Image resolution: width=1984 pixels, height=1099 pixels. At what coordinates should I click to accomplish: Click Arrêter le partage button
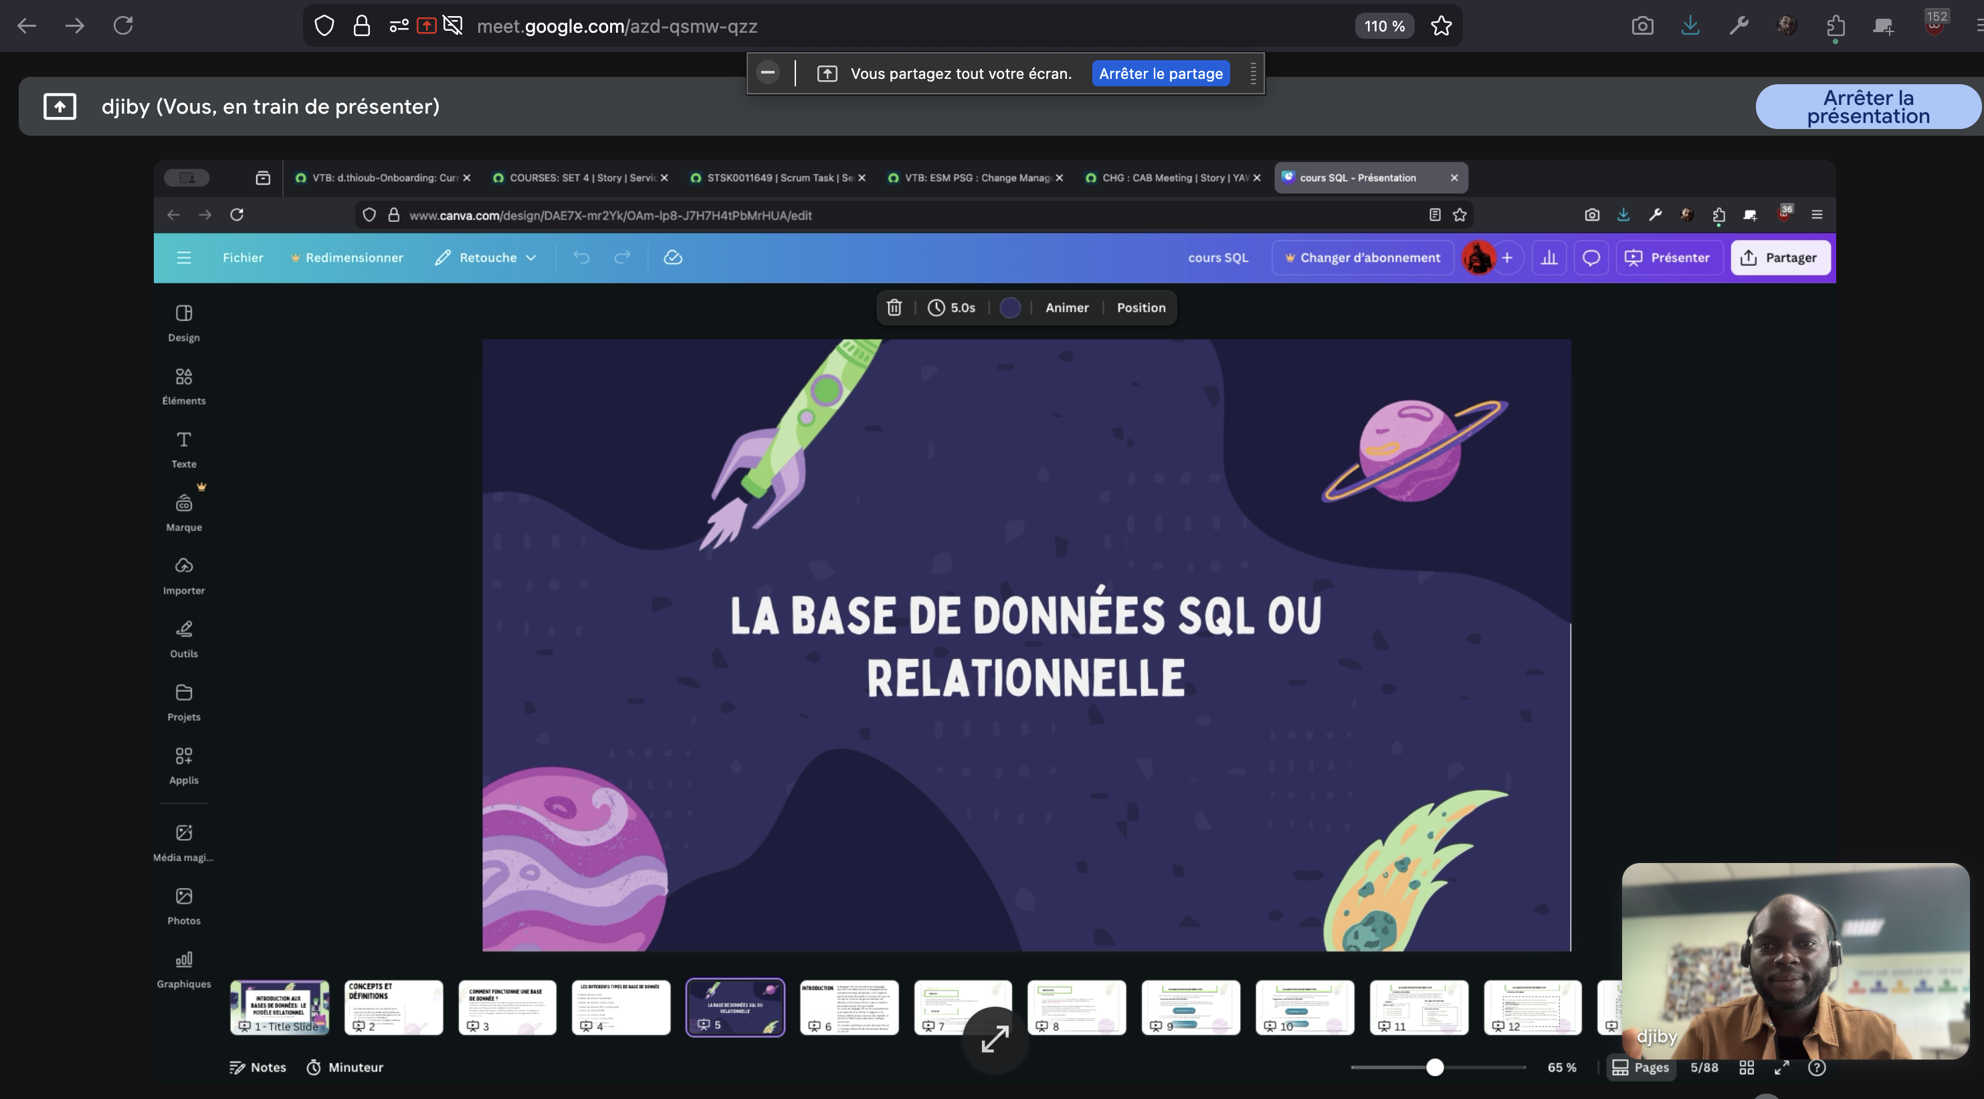(1160, 74)
